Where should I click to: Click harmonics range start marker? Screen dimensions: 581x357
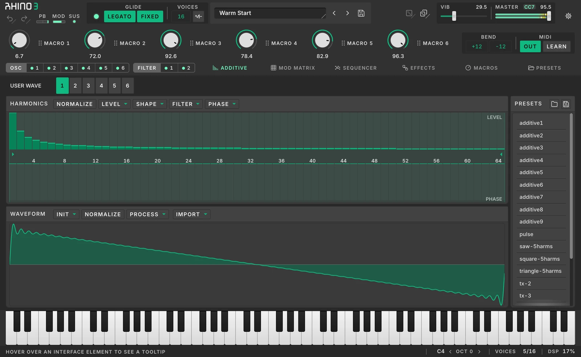pos(13,154)
